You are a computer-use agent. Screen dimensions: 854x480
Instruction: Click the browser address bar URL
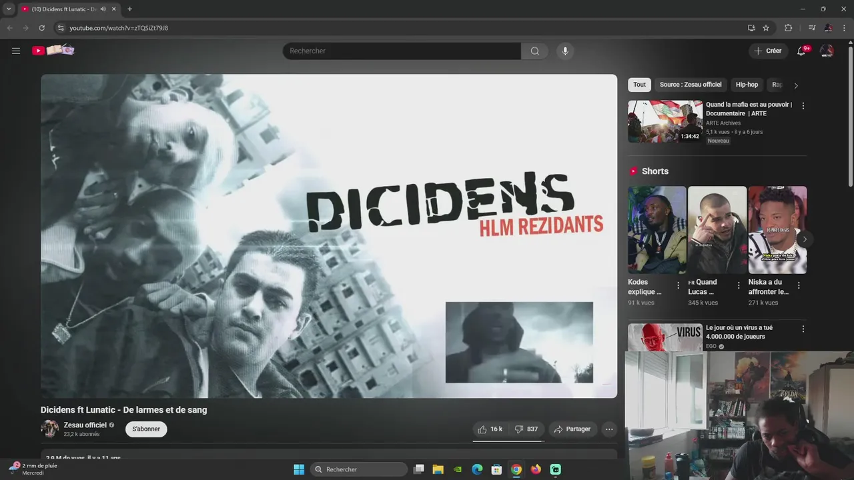tap(119, 28)
